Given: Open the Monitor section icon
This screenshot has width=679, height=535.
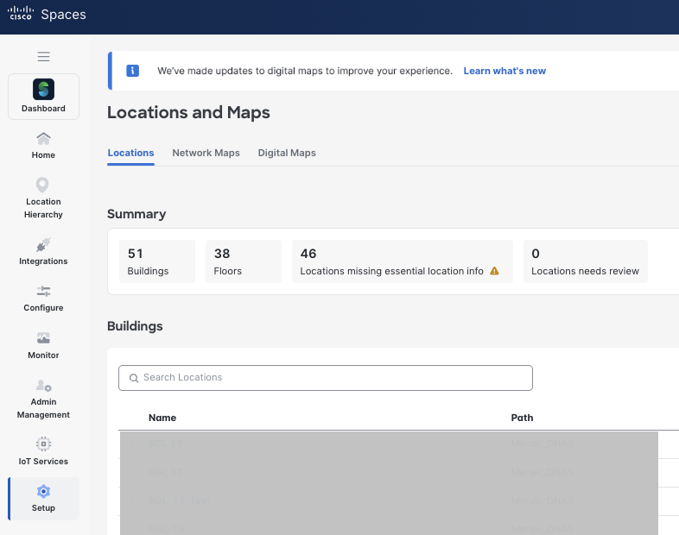Looking at the screenshot, I should 43,338.
